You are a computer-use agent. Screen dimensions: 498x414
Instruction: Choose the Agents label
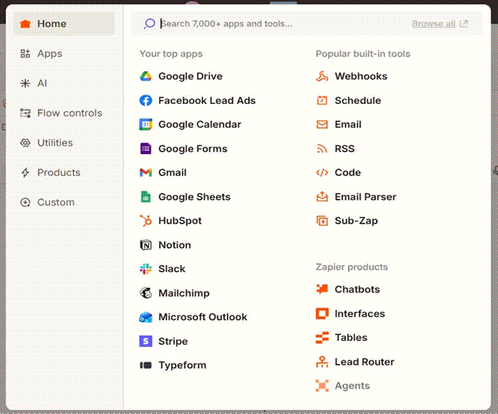(352, 386)
